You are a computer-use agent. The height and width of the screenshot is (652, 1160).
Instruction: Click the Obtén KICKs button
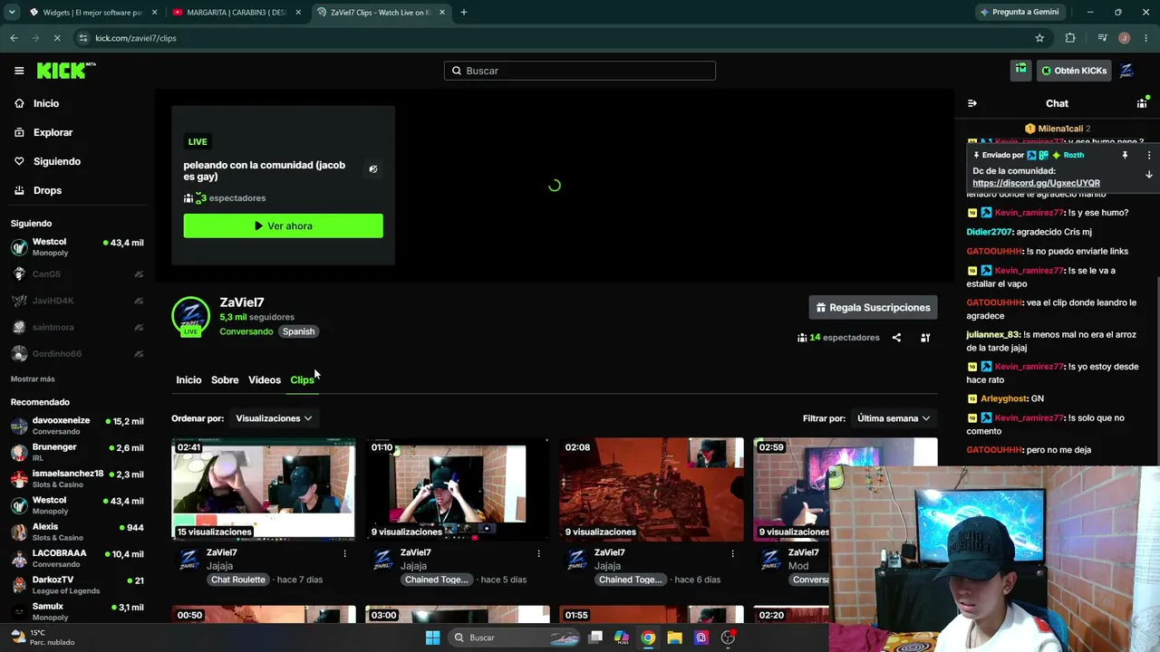1073,71
